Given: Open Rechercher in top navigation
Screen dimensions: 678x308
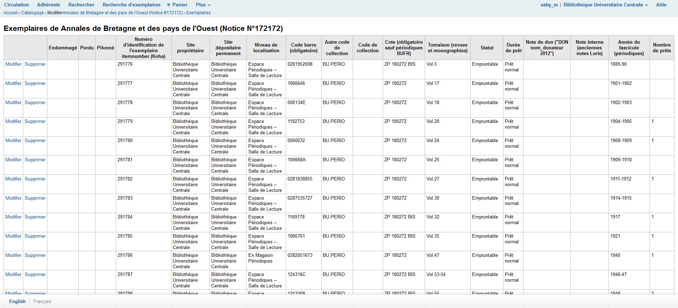Looking at the screenshot, I should (x=81, y=5).
